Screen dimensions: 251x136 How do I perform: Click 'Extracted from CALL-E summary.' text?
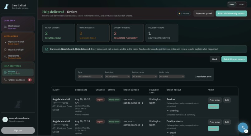[x=181, y=115]
